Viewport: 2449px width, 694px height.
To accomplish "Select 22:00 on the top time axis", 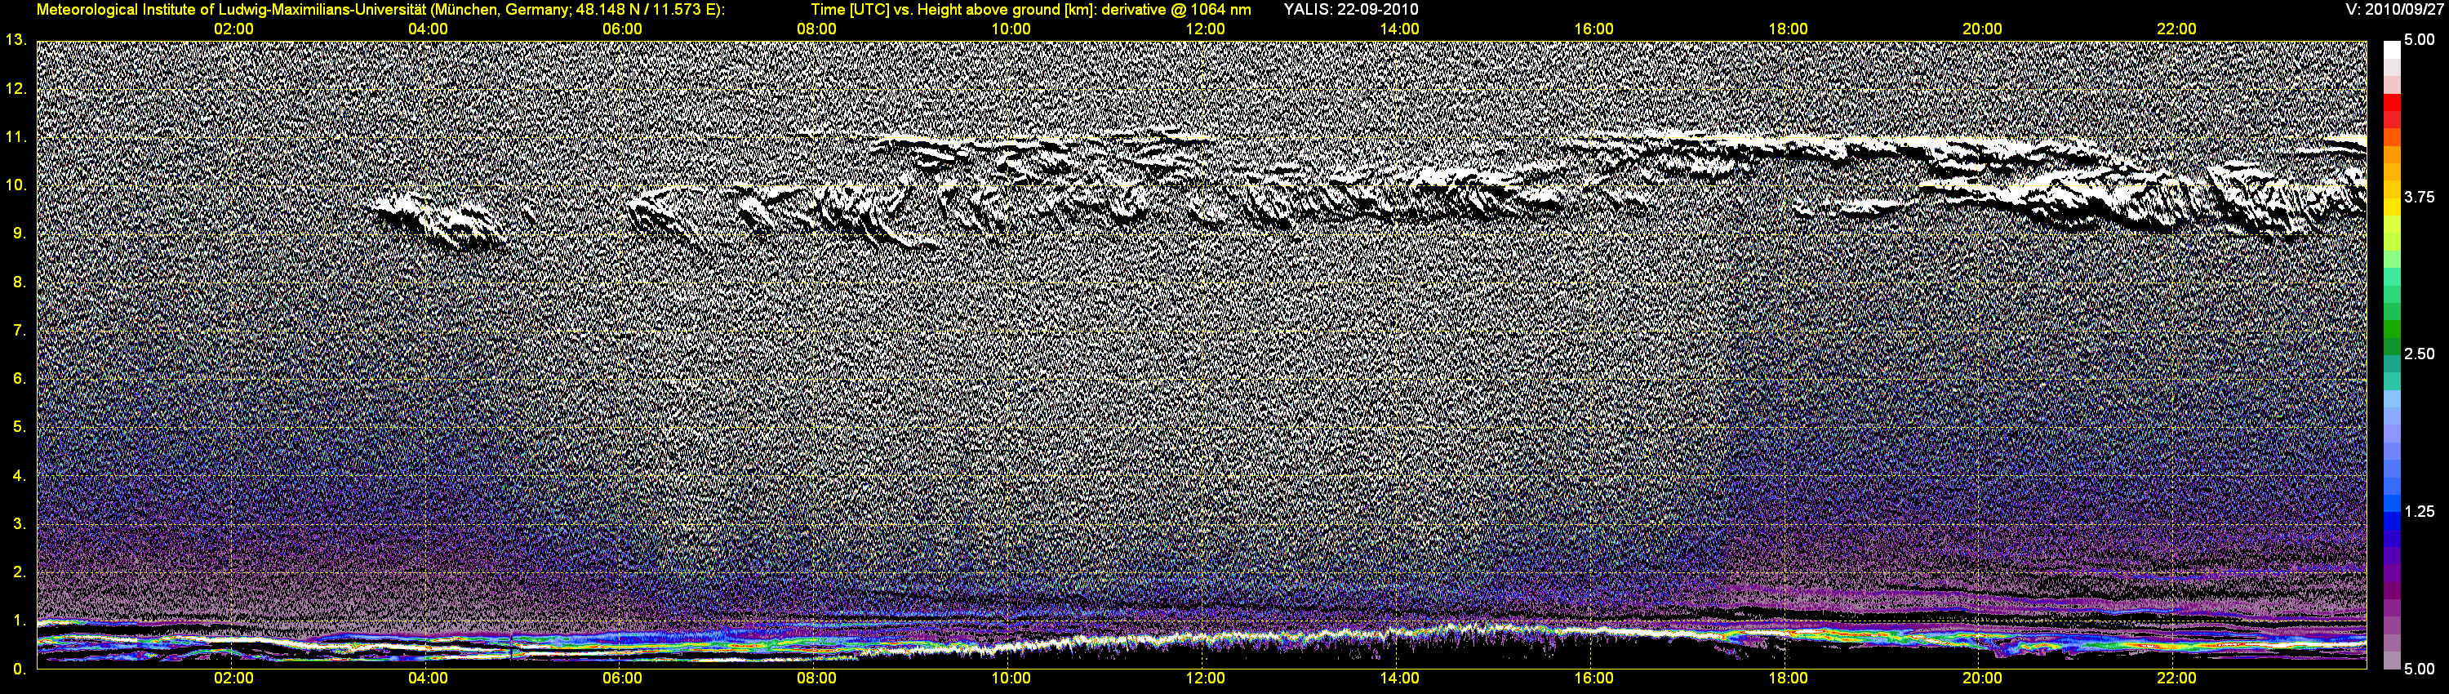I will point(2176,29).
